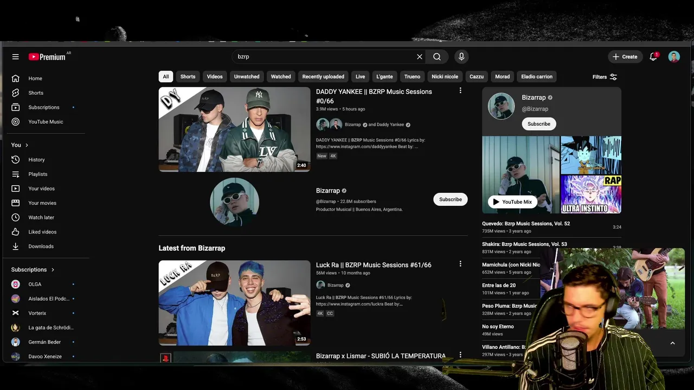The image size is (694, 390).
Task: Open the notifications bell
Action: (653, 56)
